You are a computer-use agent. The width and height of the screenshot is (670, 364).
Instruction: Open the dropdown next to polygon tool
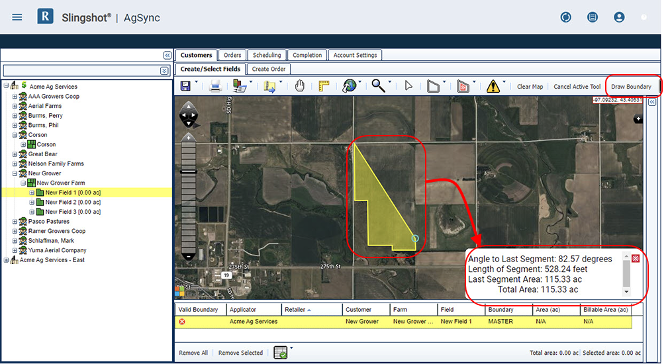coord(444,81)
